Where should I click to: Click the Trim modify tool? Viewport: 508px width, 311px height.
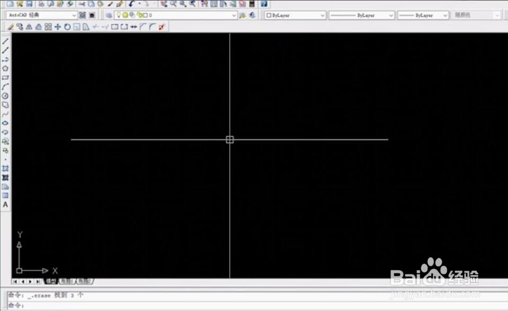point(95,27)
